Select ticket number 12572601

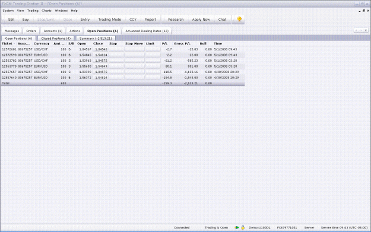[x=9, y=49]
